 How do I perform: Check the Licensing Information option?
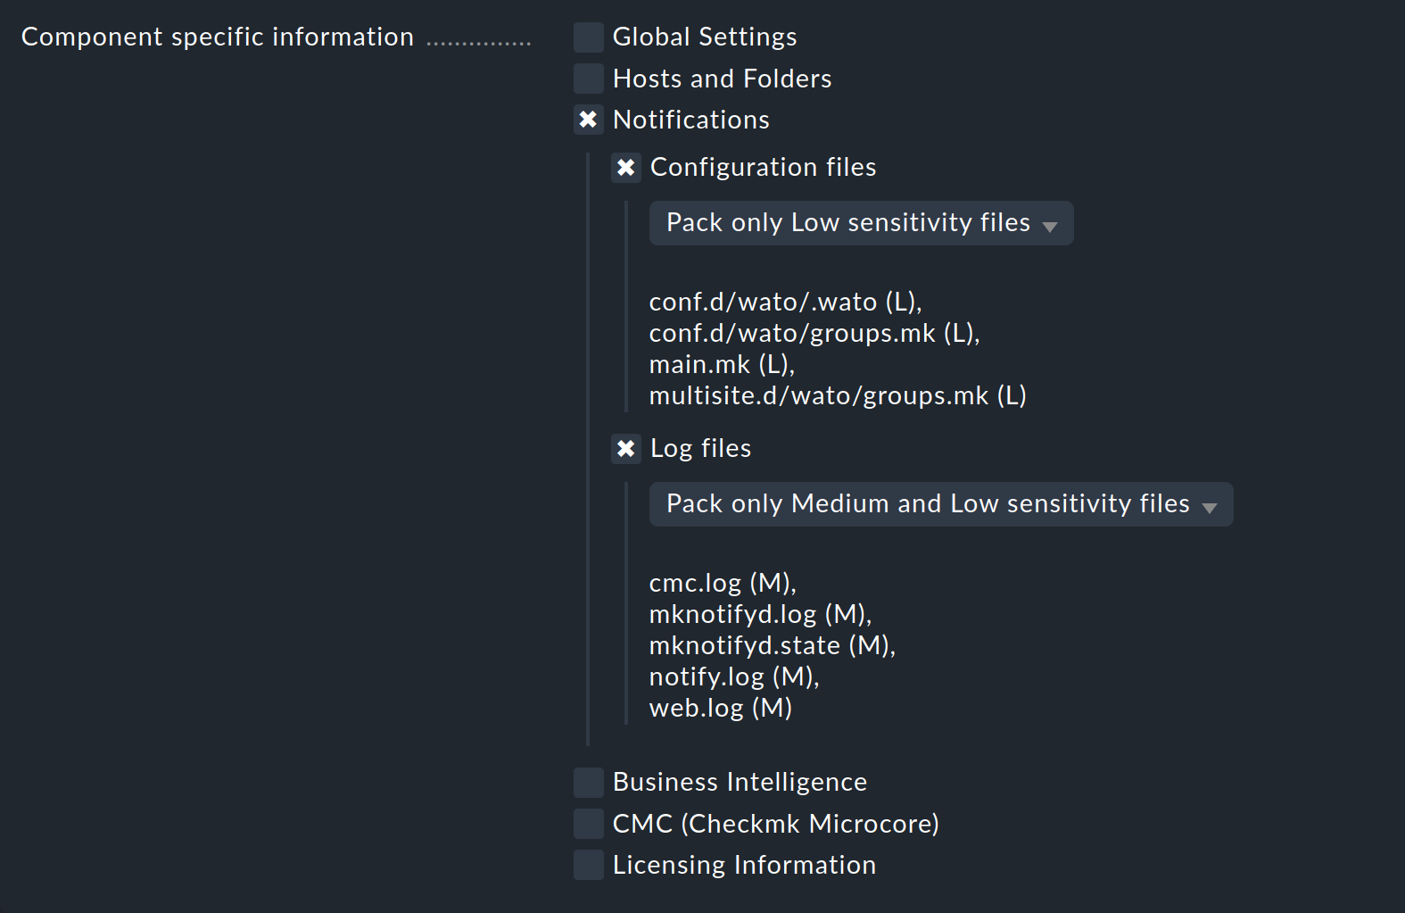(x=588, y=865)
